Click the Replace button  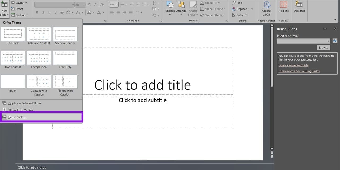[239, 9]
